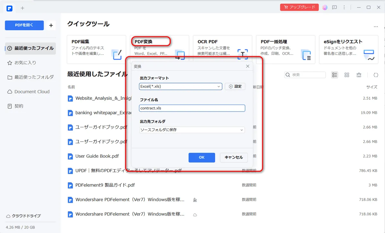This screenshot has height=233, width=385.
Task: Open the eSignをリクエスト quick tool card
Action: [349, 49]
